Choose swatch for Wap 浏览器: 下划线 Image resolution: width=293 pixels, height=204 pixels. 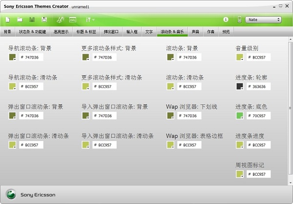(170, 116)
